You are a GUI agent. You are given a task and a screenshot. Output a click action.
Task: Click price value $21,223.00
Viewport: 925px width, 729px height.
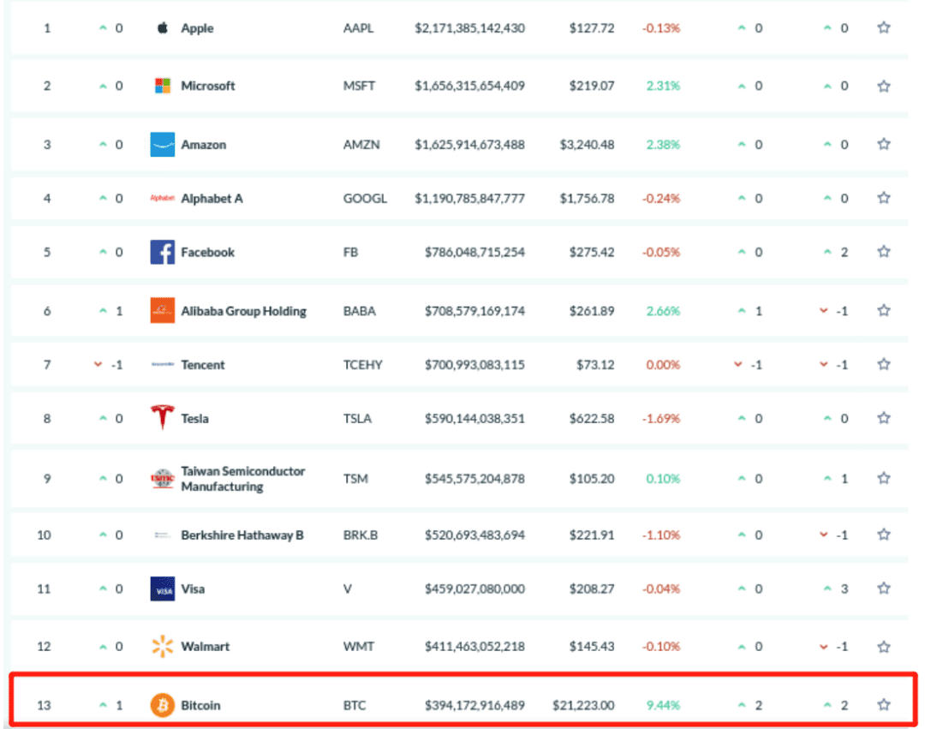(x=583, y=705)
